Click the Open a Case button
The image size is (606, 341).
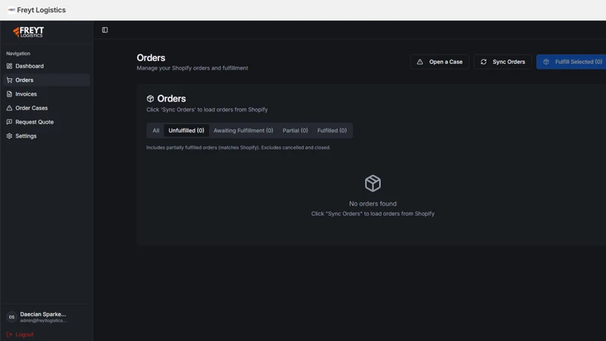439,62
